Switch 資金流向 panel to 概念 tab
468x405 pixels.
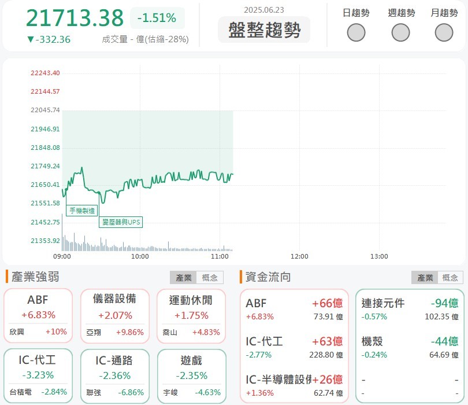[450, 278]
